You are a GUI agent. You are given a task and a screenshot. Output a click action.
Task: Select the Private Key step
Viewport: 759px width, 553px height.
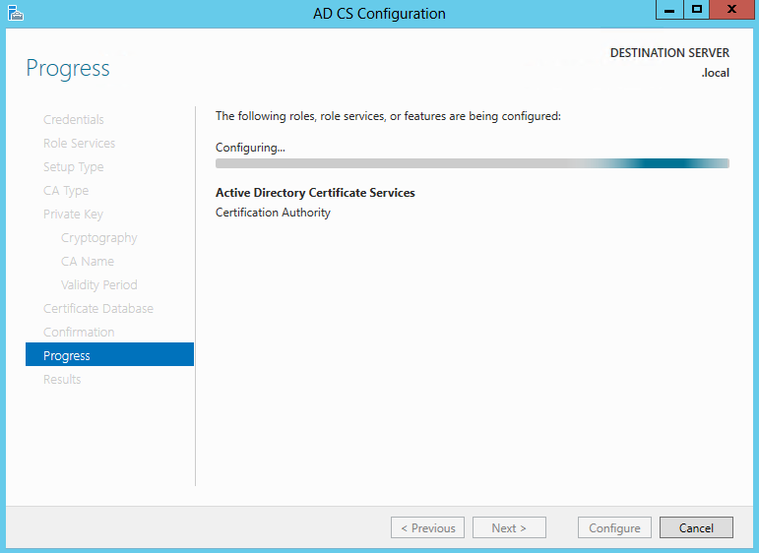click(x=73, y=214)
